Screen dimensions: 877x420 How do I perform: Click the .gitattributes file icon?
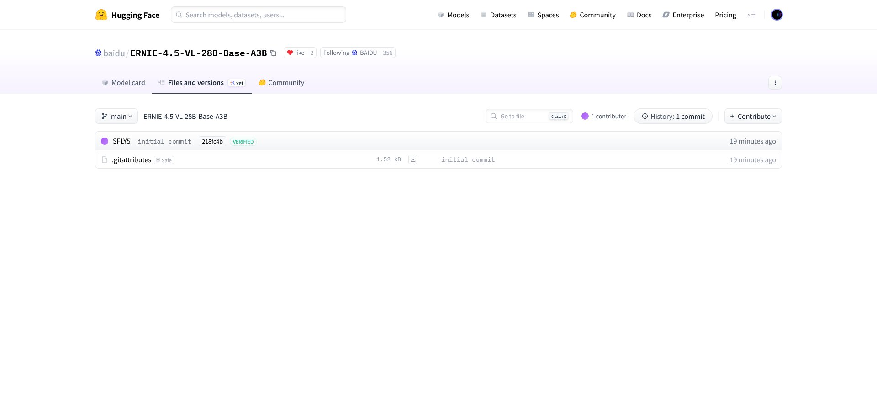point(105,159)
